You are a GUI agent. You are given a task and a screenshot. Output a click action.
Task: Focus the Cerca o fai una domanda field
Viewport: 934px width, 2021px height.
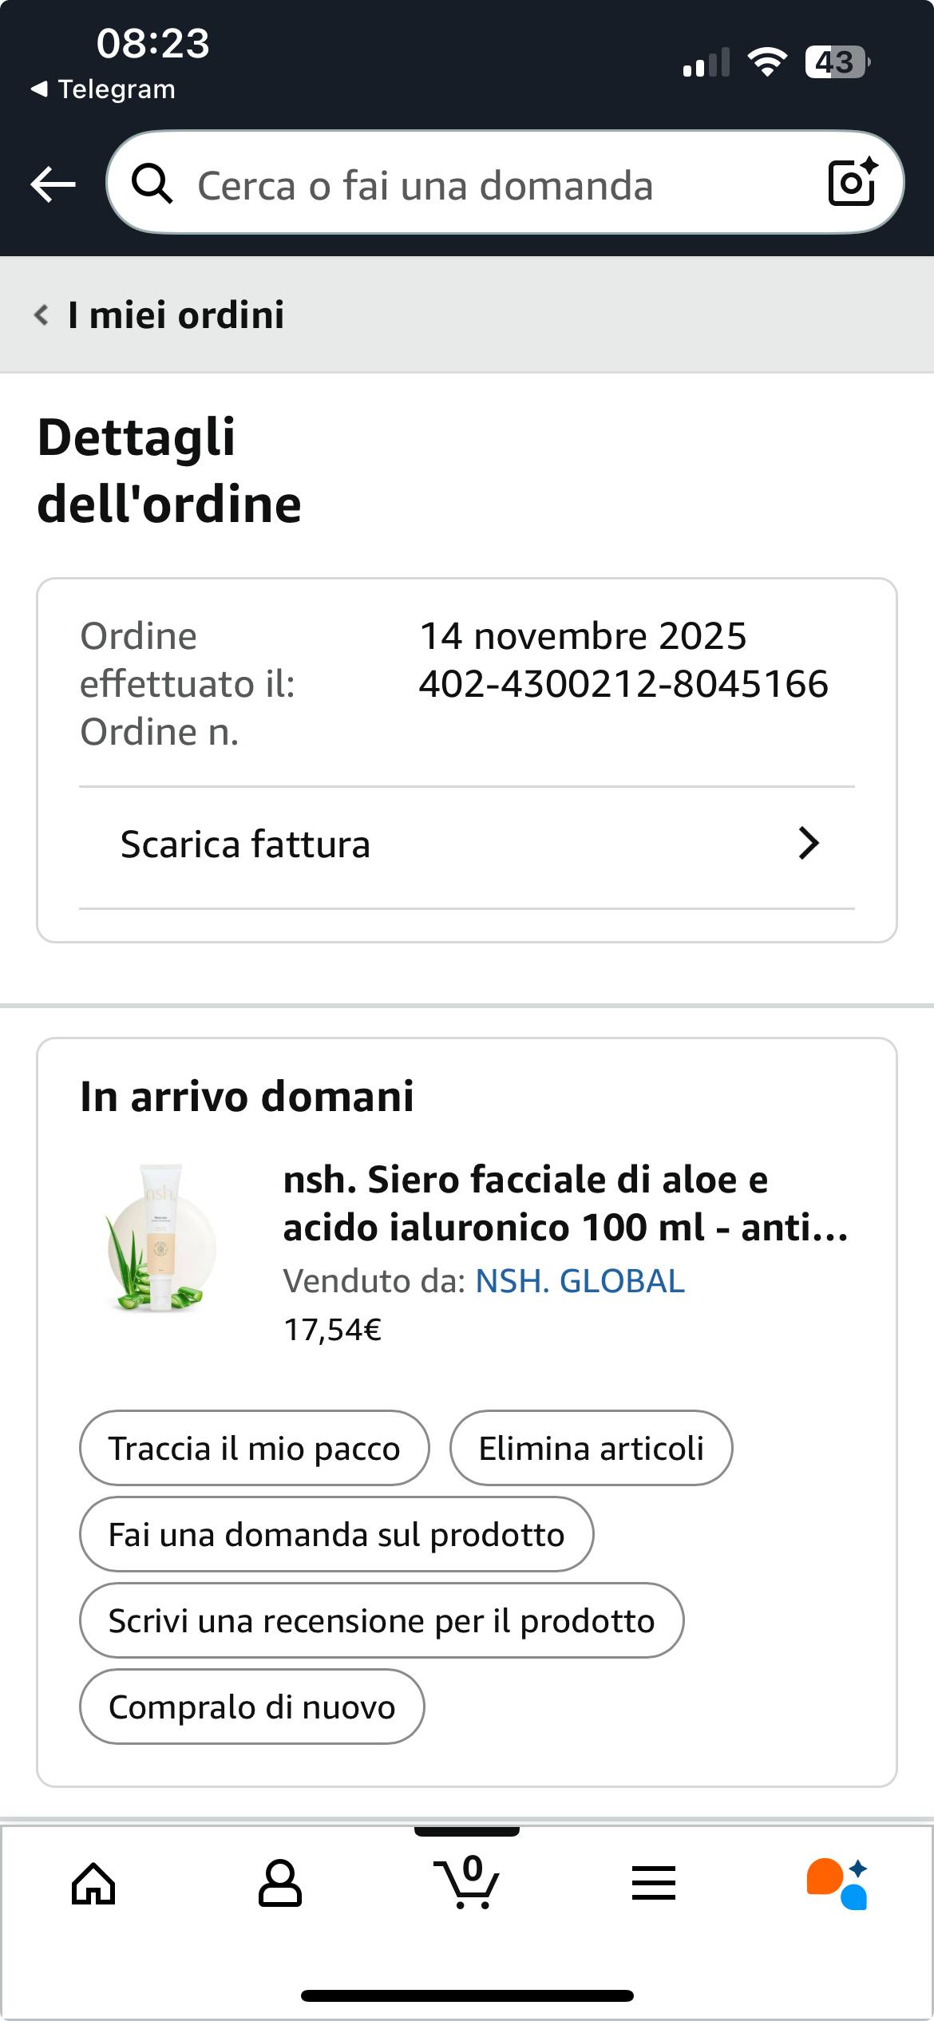[479, 185]
